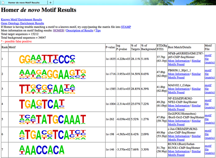Open motif file matrix for rank 2
This screenshot has height=158, width=216.
pos(210,74)
